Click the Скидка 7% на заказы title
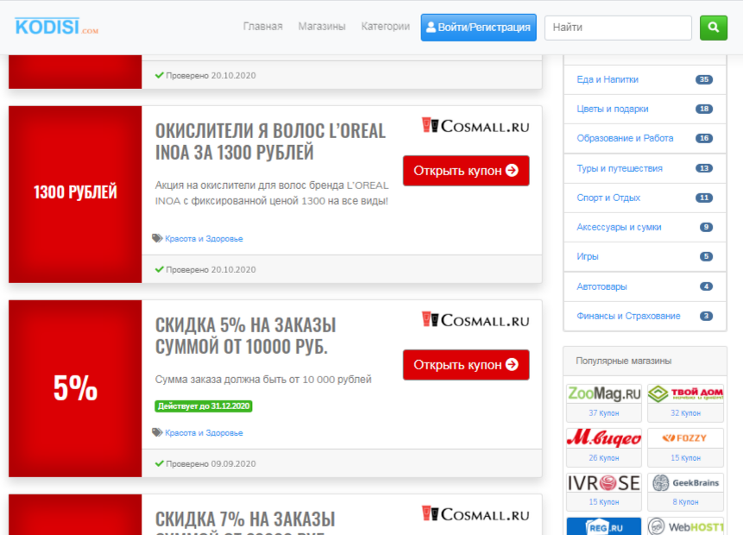This screenshot has width=743, height=535. 245,523
